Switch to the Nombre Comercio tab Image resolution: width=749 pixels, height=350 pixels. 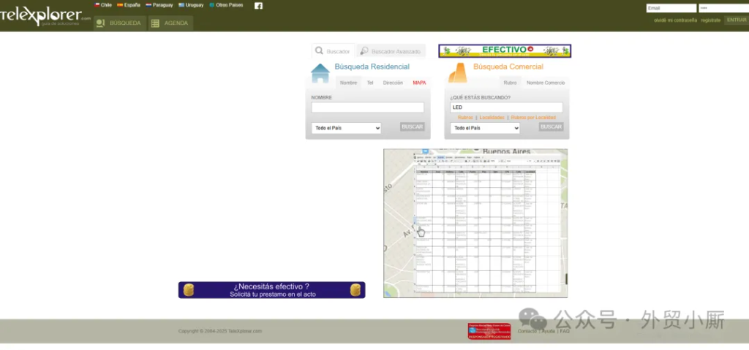(x=546, y=83)
